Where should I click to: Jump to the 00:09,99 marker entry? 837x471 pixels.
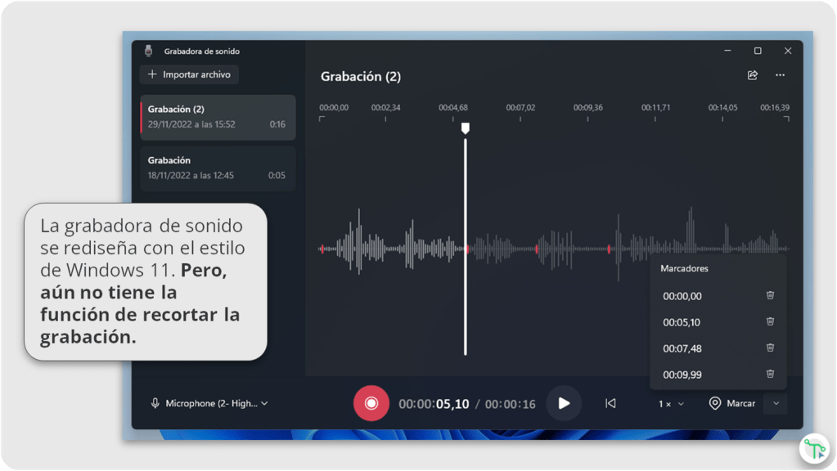click(682, 375)
